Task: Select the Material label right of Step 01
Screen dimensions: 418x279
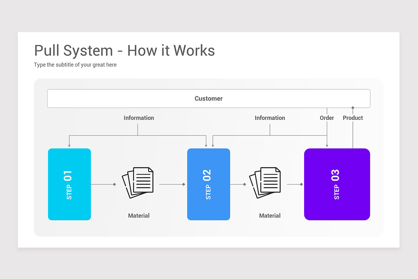Action: click(x=139, y=216)
